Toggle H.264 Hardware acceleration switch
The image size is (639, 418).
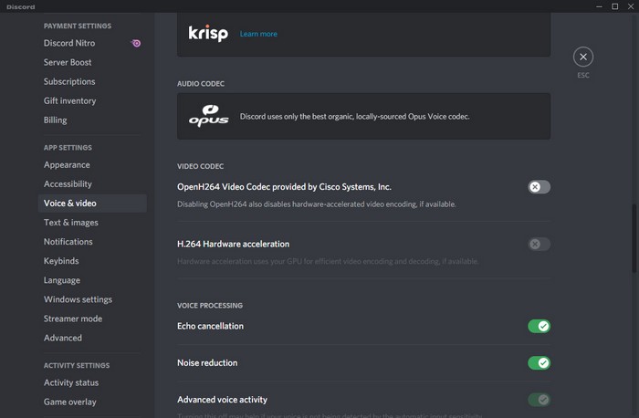point(539,244)
